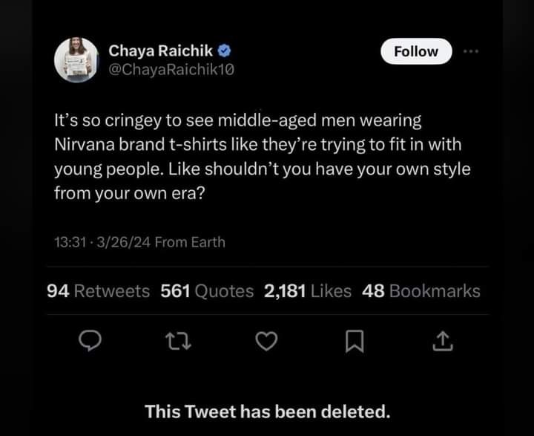Bookmark this tweet using the bookmark icon
Screen dimensions: 534x436
click(x=354, y=341)
